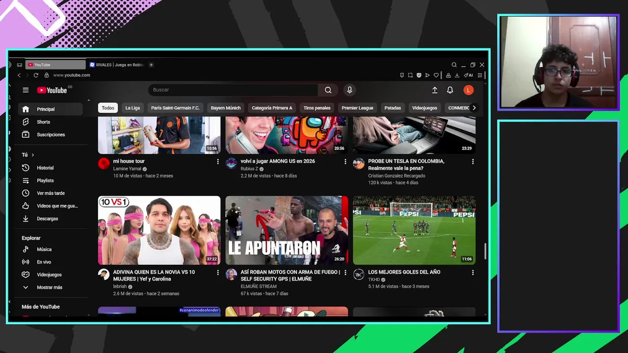Click the 'Buscar' search field
The image size is (628, 353).
pyautogui.click(x=234, y=90)
